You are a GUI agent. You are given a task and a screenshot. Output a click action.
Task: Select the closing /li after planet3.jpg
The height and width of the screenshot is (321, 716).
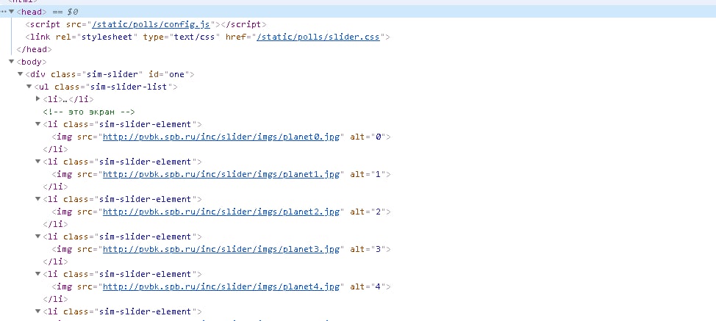(x=55, y=262)
